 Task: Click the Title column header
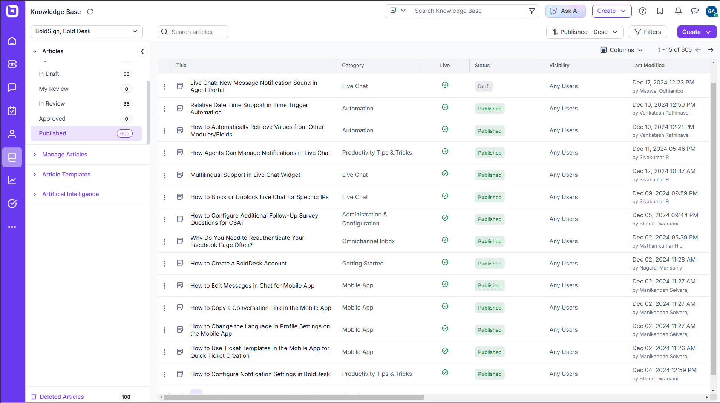pos(181,66)
